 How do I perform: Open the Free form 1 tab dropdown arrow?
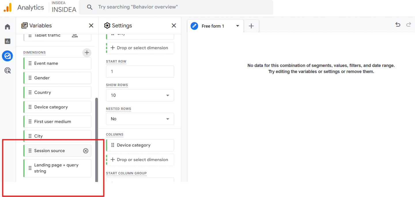click(237, 26)
